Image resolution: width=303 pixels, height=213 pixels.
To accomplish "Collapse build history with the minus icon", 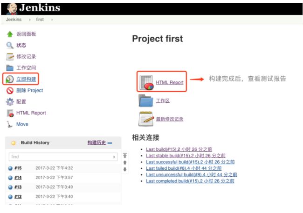I will click(x=110, y=143).
